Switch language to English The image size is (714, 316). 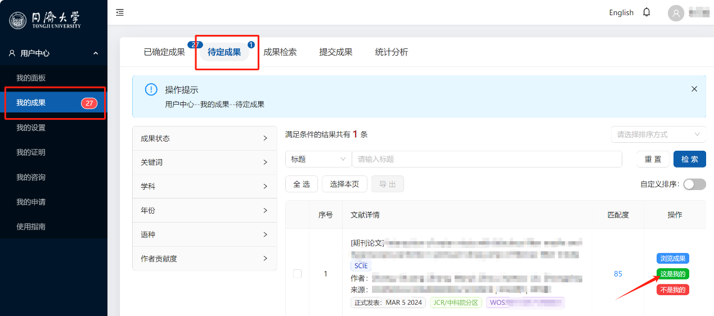621,12
